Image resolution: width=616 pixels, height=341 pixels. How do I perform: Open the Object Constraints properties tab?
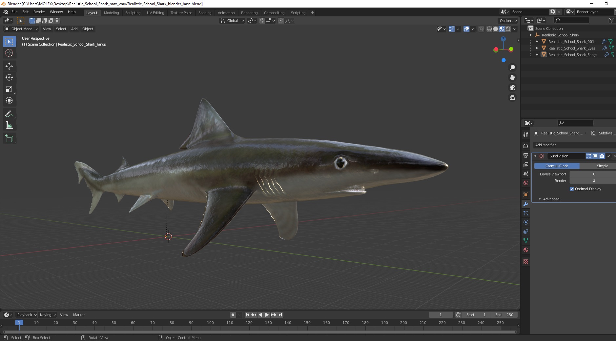(526, 231)
